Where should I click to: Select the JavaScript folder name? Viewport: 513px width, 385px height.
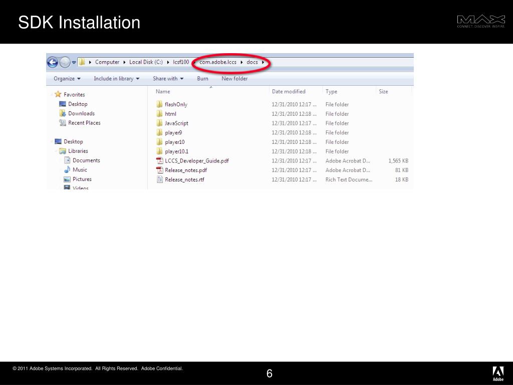click(177, 123)
